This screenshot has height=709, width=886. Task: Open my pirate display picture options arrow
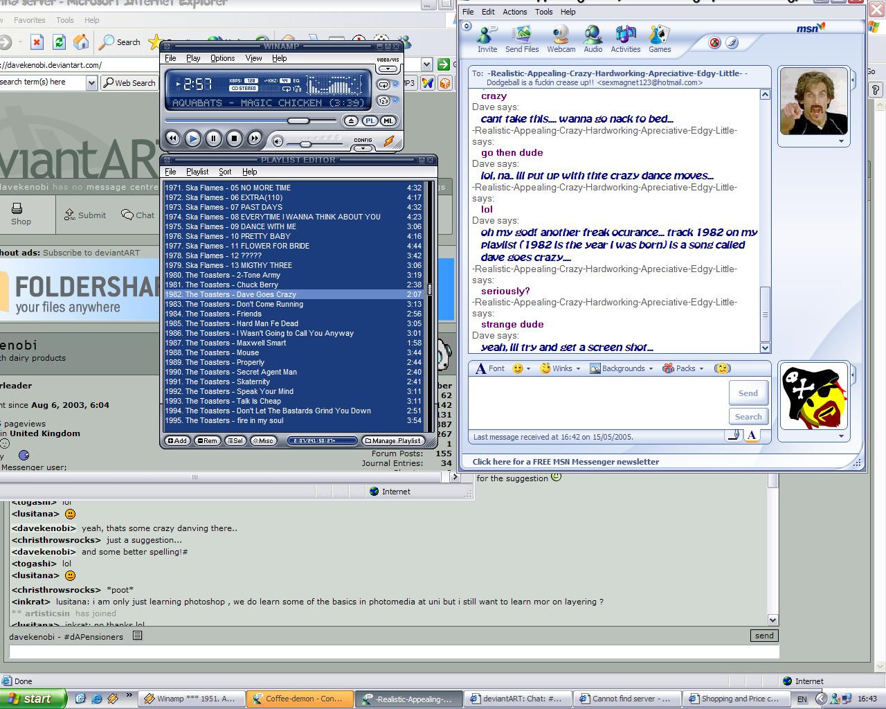click(841, 436)
